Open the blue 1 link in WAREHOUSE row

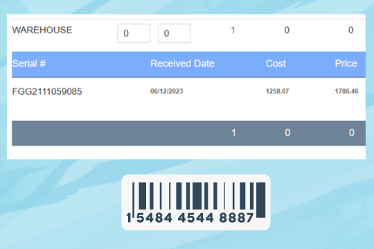click(x=233, y=30)
